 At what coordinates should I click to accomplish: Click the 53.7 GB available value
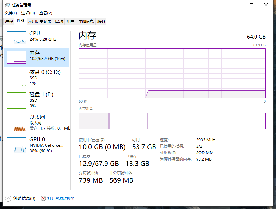[144, 147]
